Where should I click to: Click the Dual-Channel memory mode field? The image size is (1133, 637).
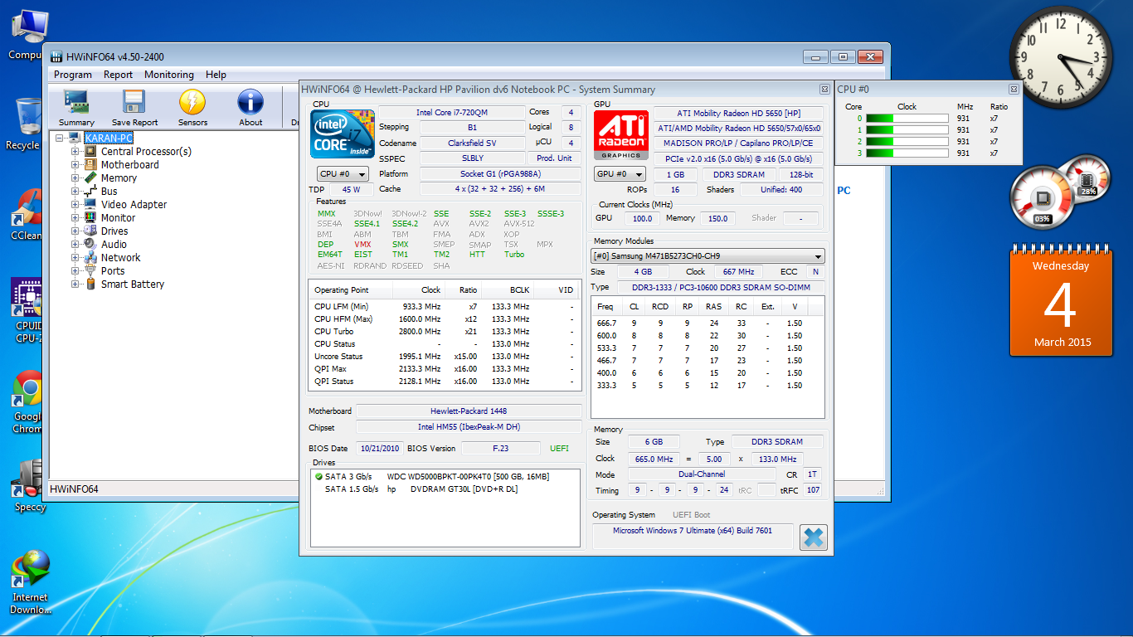point(702,474)
